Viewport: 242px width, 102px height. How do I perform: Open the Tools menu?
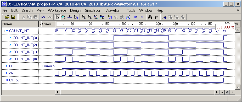pyautogui.click(x=131, y=10)
